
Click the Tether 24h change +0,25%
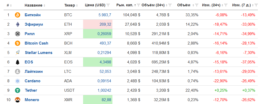coord(221,90)
